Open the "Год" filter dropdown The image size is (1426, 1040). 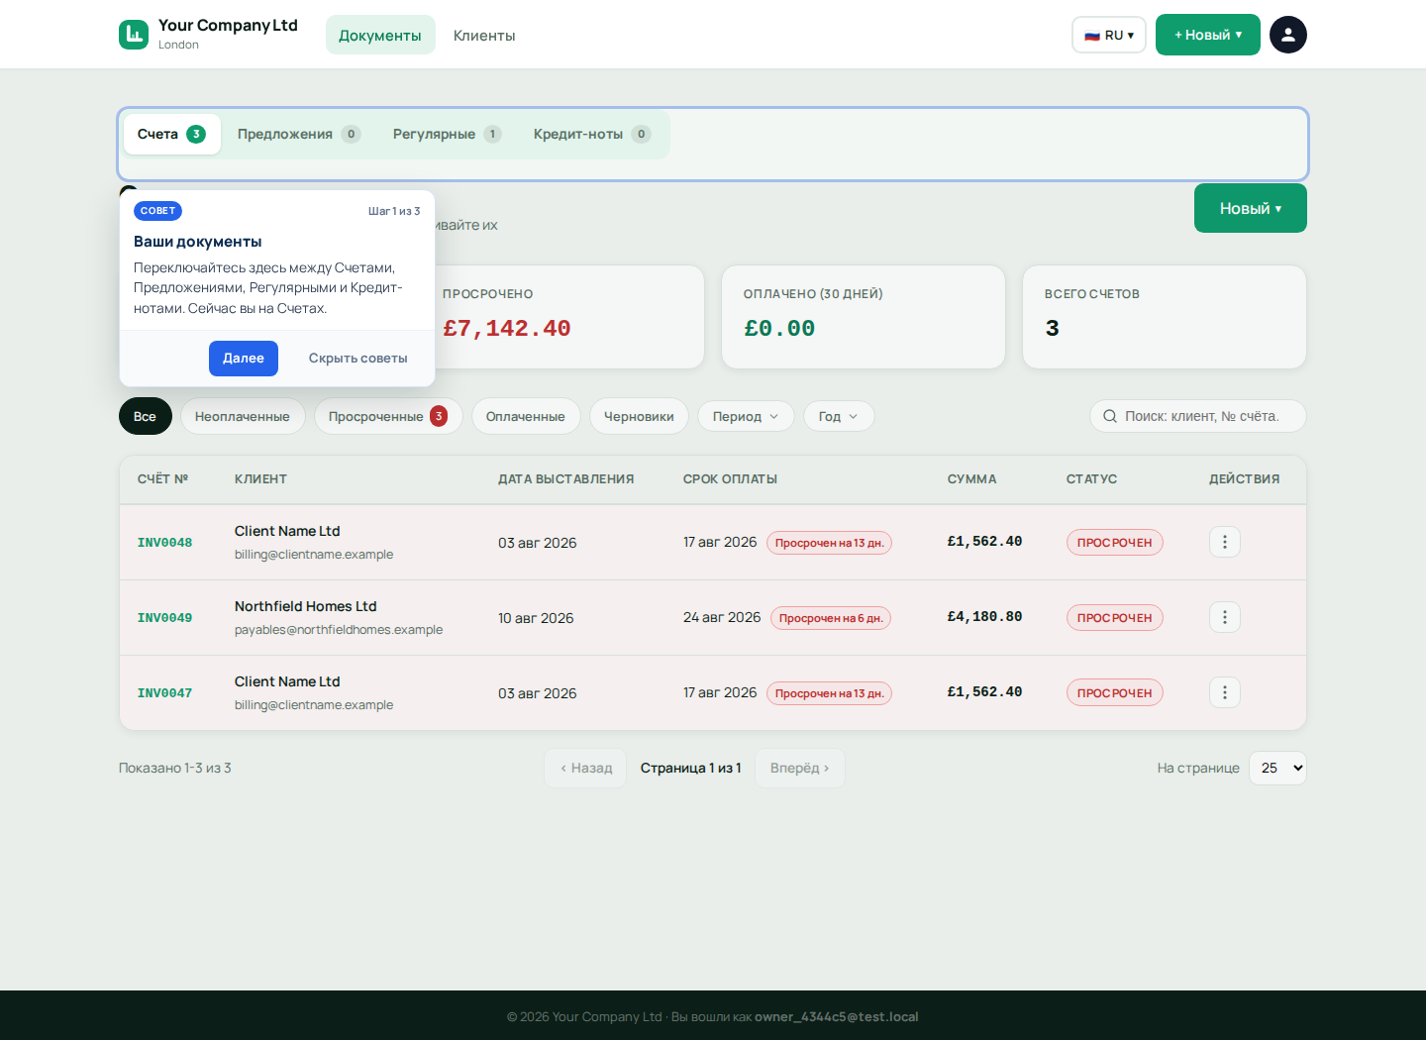pyautogui.click(x=839, y=416)
